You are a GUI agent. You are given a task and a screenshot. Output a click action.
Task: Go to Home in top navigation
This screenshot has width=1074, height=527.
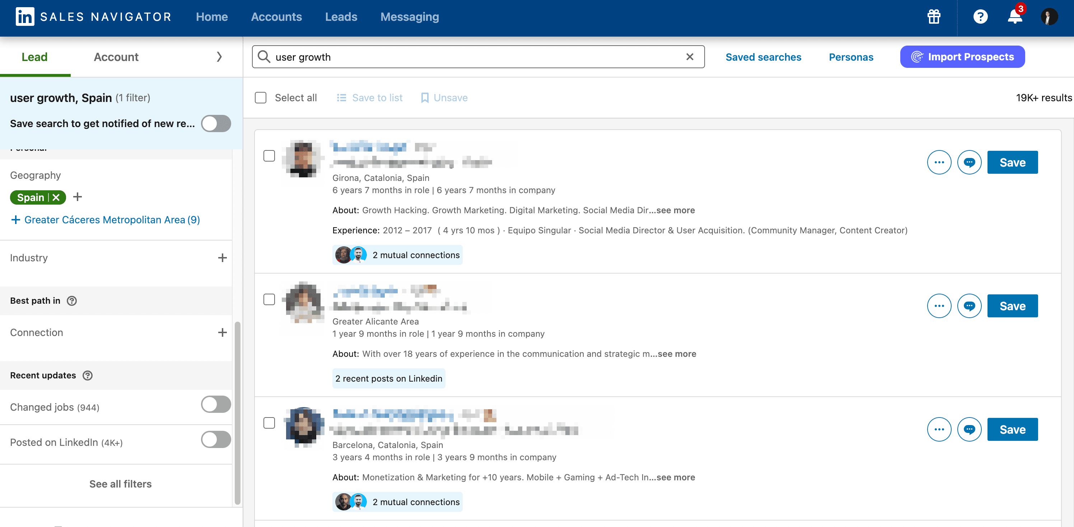[212, 17]
